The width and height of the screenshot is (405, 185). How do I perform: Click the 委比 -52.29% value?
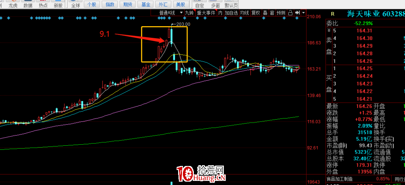pyautogui.click(x=363, y=24)
